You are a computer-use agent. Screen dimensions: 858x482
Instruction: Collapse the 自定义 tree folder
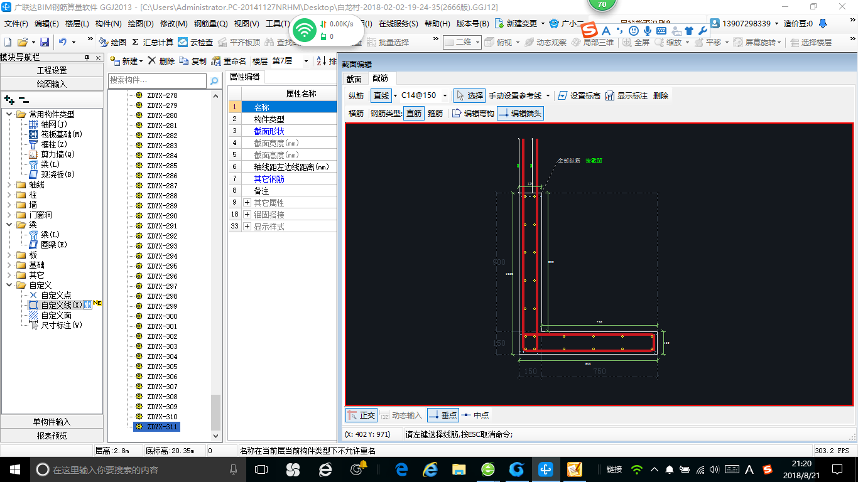[9, 285]
